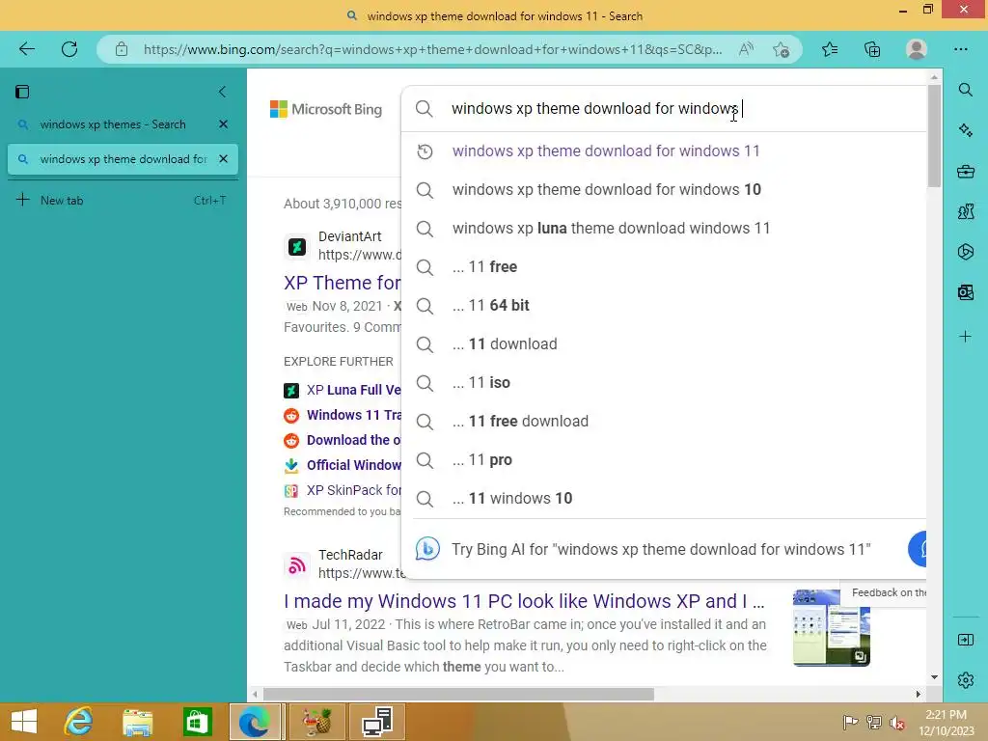Open the Microsoft Bing logo home page
988x741 pixels.
tap(326, 109)
